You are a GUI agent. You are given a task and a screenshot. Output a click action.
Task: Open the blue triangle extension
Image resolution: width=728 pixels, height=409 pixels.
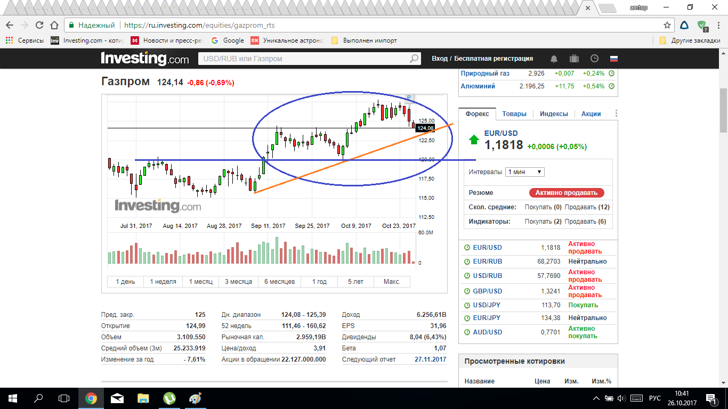[x=685, y=25]
